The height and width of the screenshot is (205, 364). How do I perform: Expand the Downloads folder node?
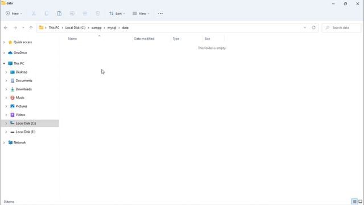[x=6, y=89]
